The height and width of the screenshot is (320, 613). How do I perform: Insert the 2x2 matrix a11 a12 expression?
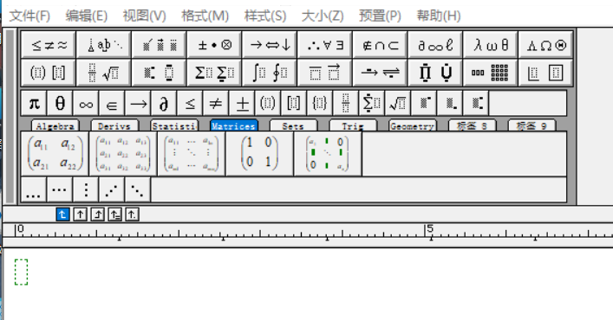tap(55, 154)
